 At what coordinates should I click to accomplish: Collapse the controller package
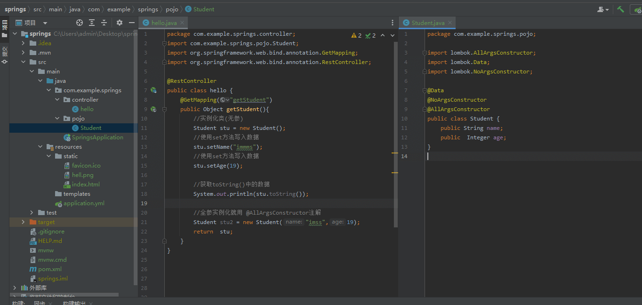click(57, 100)
